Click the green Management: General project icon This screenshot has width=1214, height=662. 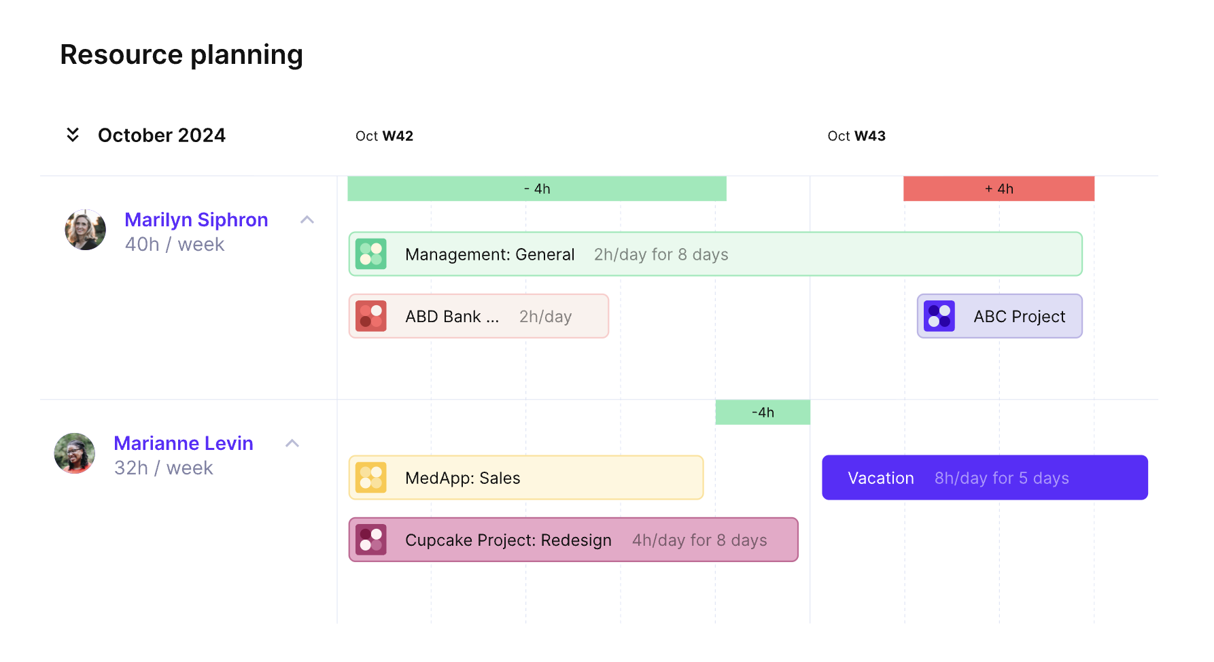(371, 254)
